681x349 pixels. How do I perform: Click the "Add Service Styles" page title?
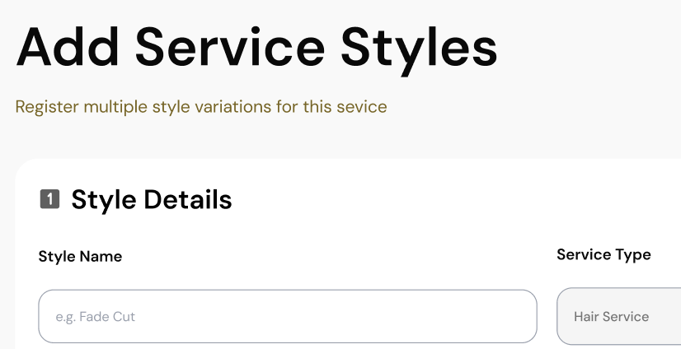[x=256, y=48]
